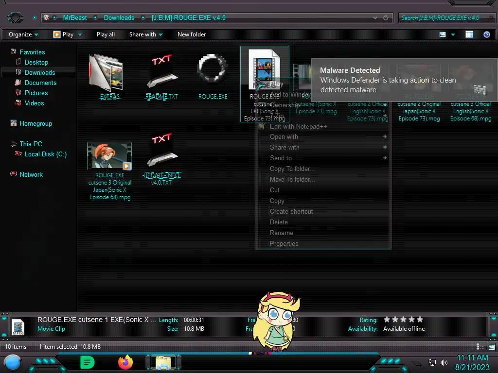The image size is (498, 373).
Task: Open Local Disk (C:) in navigation pane
Action: coord(45,154)
